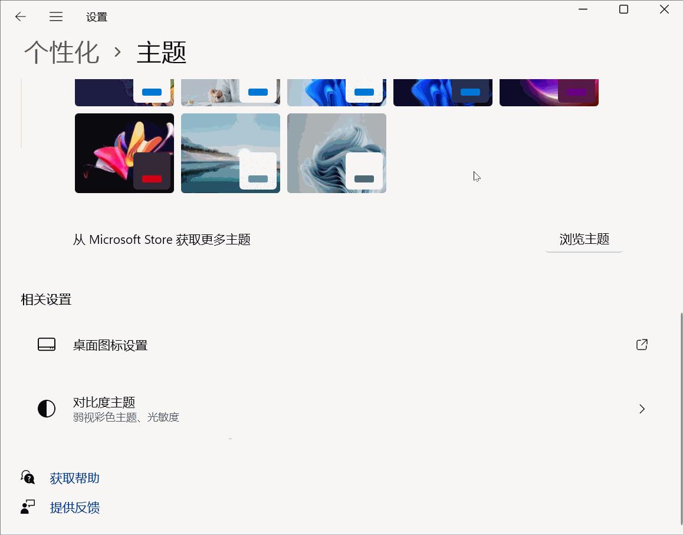Screen dimensions: 683x535
Task: Select the light gray swirl theme thumbnail
Action: (x=336, y=153)
